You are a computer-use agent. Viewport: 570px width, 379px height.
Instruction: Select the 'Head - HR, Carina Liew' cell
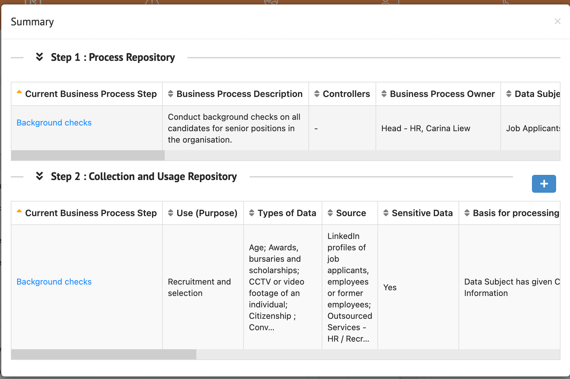click(x=438, y=128)
